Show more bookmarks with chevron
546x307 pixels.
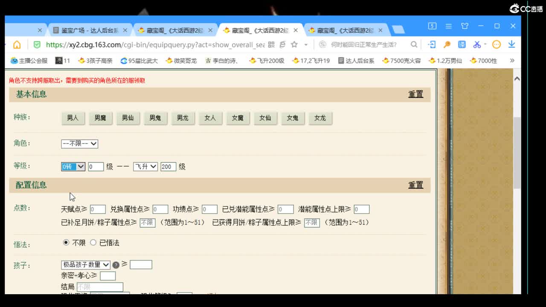[512, 61]
